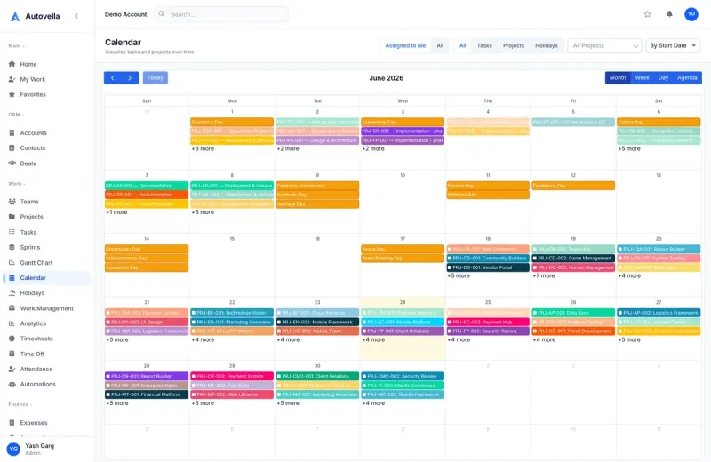This screenshot has width=711, height=462.
Task: Select the All type filter before Tasks
Action: (x=462, y=46)
